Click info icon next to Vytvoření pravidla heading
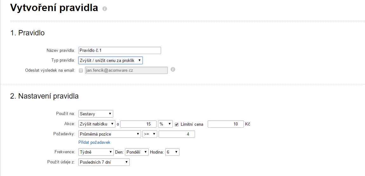Screen dimensions: 365x176 point(105,9)
